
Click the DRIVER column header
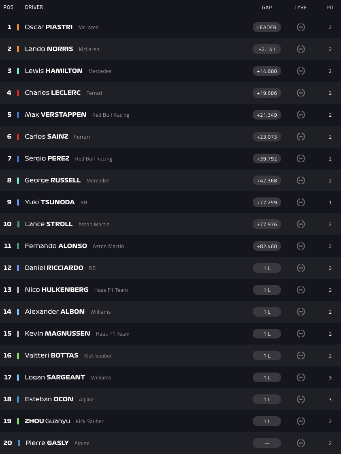34,7
